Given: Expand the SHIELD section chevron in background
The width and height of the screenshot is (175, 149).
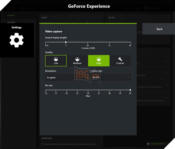Looking at the screenshot, I should (166, 73).
